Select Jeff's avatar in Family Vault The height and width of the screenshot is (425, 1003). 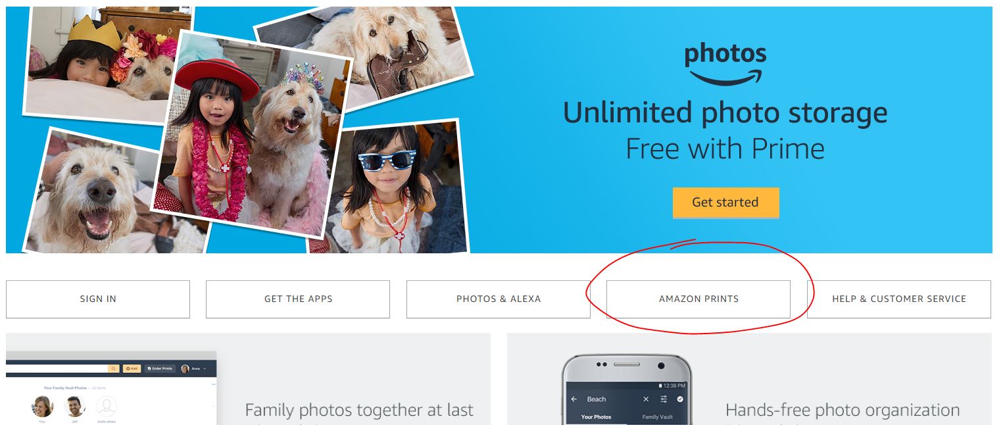pyautogui.click(x=76, y=407)
